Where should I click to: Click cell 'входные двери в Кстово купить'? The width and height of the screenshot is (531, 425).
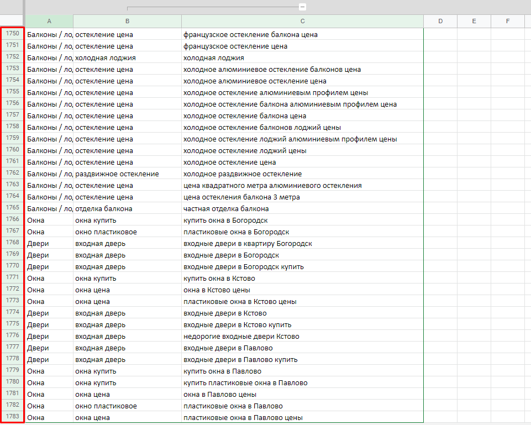[x=302, y=325]
